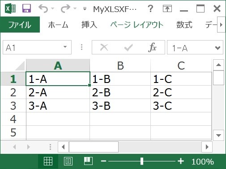Redo the last action

pyautogui.click(x=65, y=8)
